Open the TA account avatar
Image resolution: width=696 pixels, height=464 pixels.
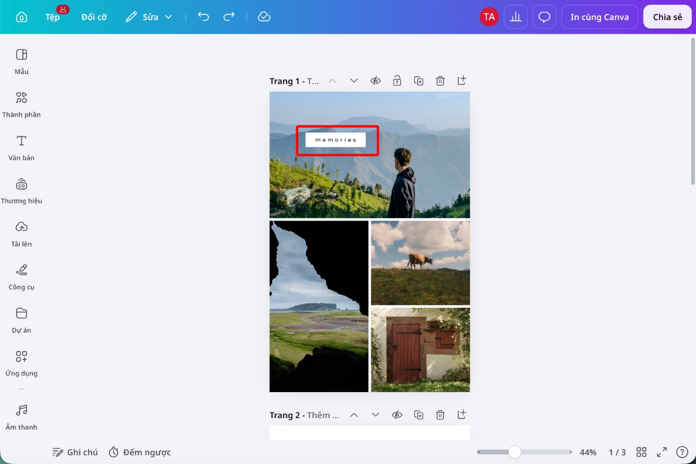point(490,17)
